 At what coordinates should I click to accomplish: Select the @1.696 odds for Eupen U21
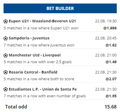pyautogui.click(x=110, y=28)
